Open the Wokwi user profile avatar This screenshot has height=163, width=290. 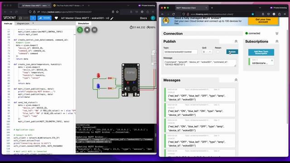[x=153, y=18]
